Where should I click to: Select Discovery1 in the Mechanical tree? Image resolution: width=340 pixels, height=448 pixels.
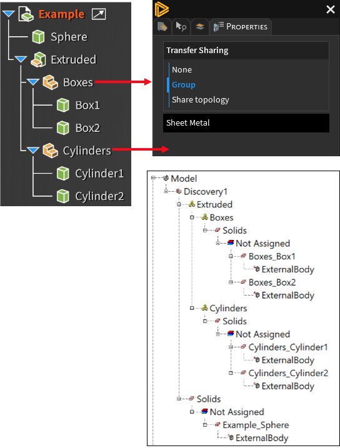pos(206,191)
